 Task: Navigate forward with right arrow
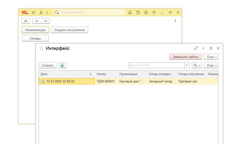pos(45,21)
